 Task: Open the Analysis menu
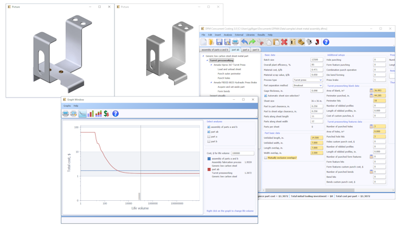tap(227, 35)
